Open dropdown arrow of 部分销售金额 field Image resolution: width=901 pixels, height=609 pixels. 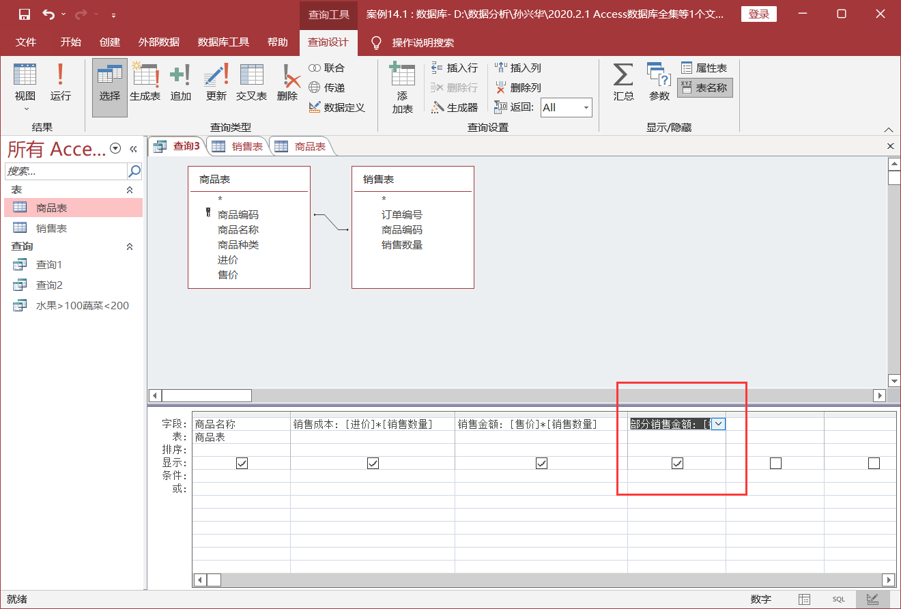[x=718, y=424]
